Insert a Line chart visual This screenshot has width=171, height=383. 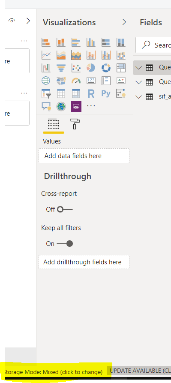(x=46, y=55)
